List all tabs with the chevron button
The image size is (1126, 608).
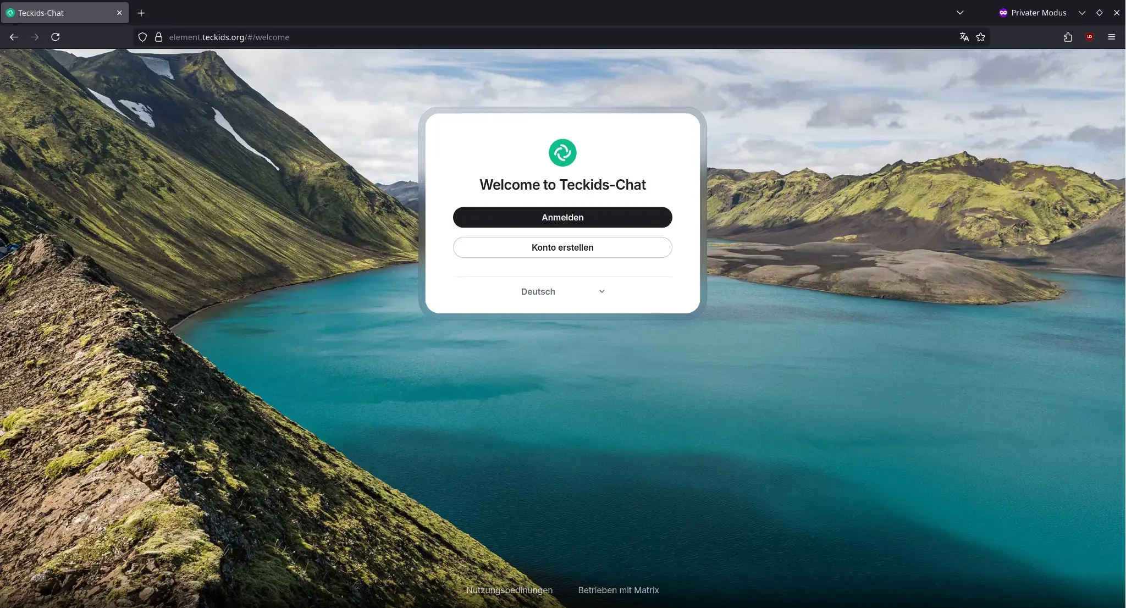960,13
